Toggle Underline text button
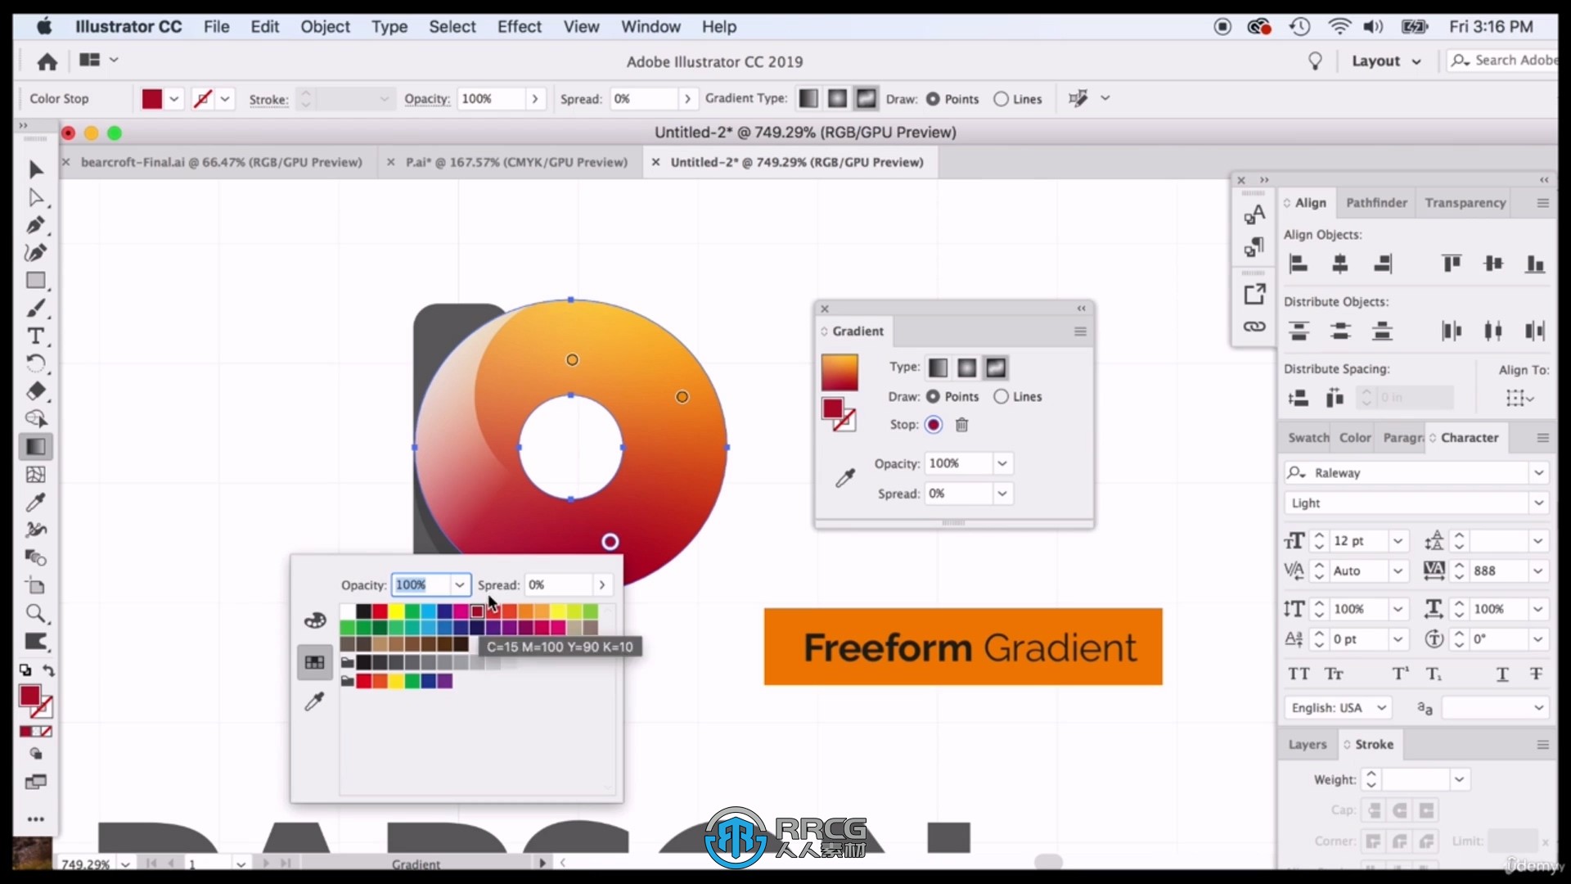The width and height of the screenshot is (1571, 884). (1502, 674)
